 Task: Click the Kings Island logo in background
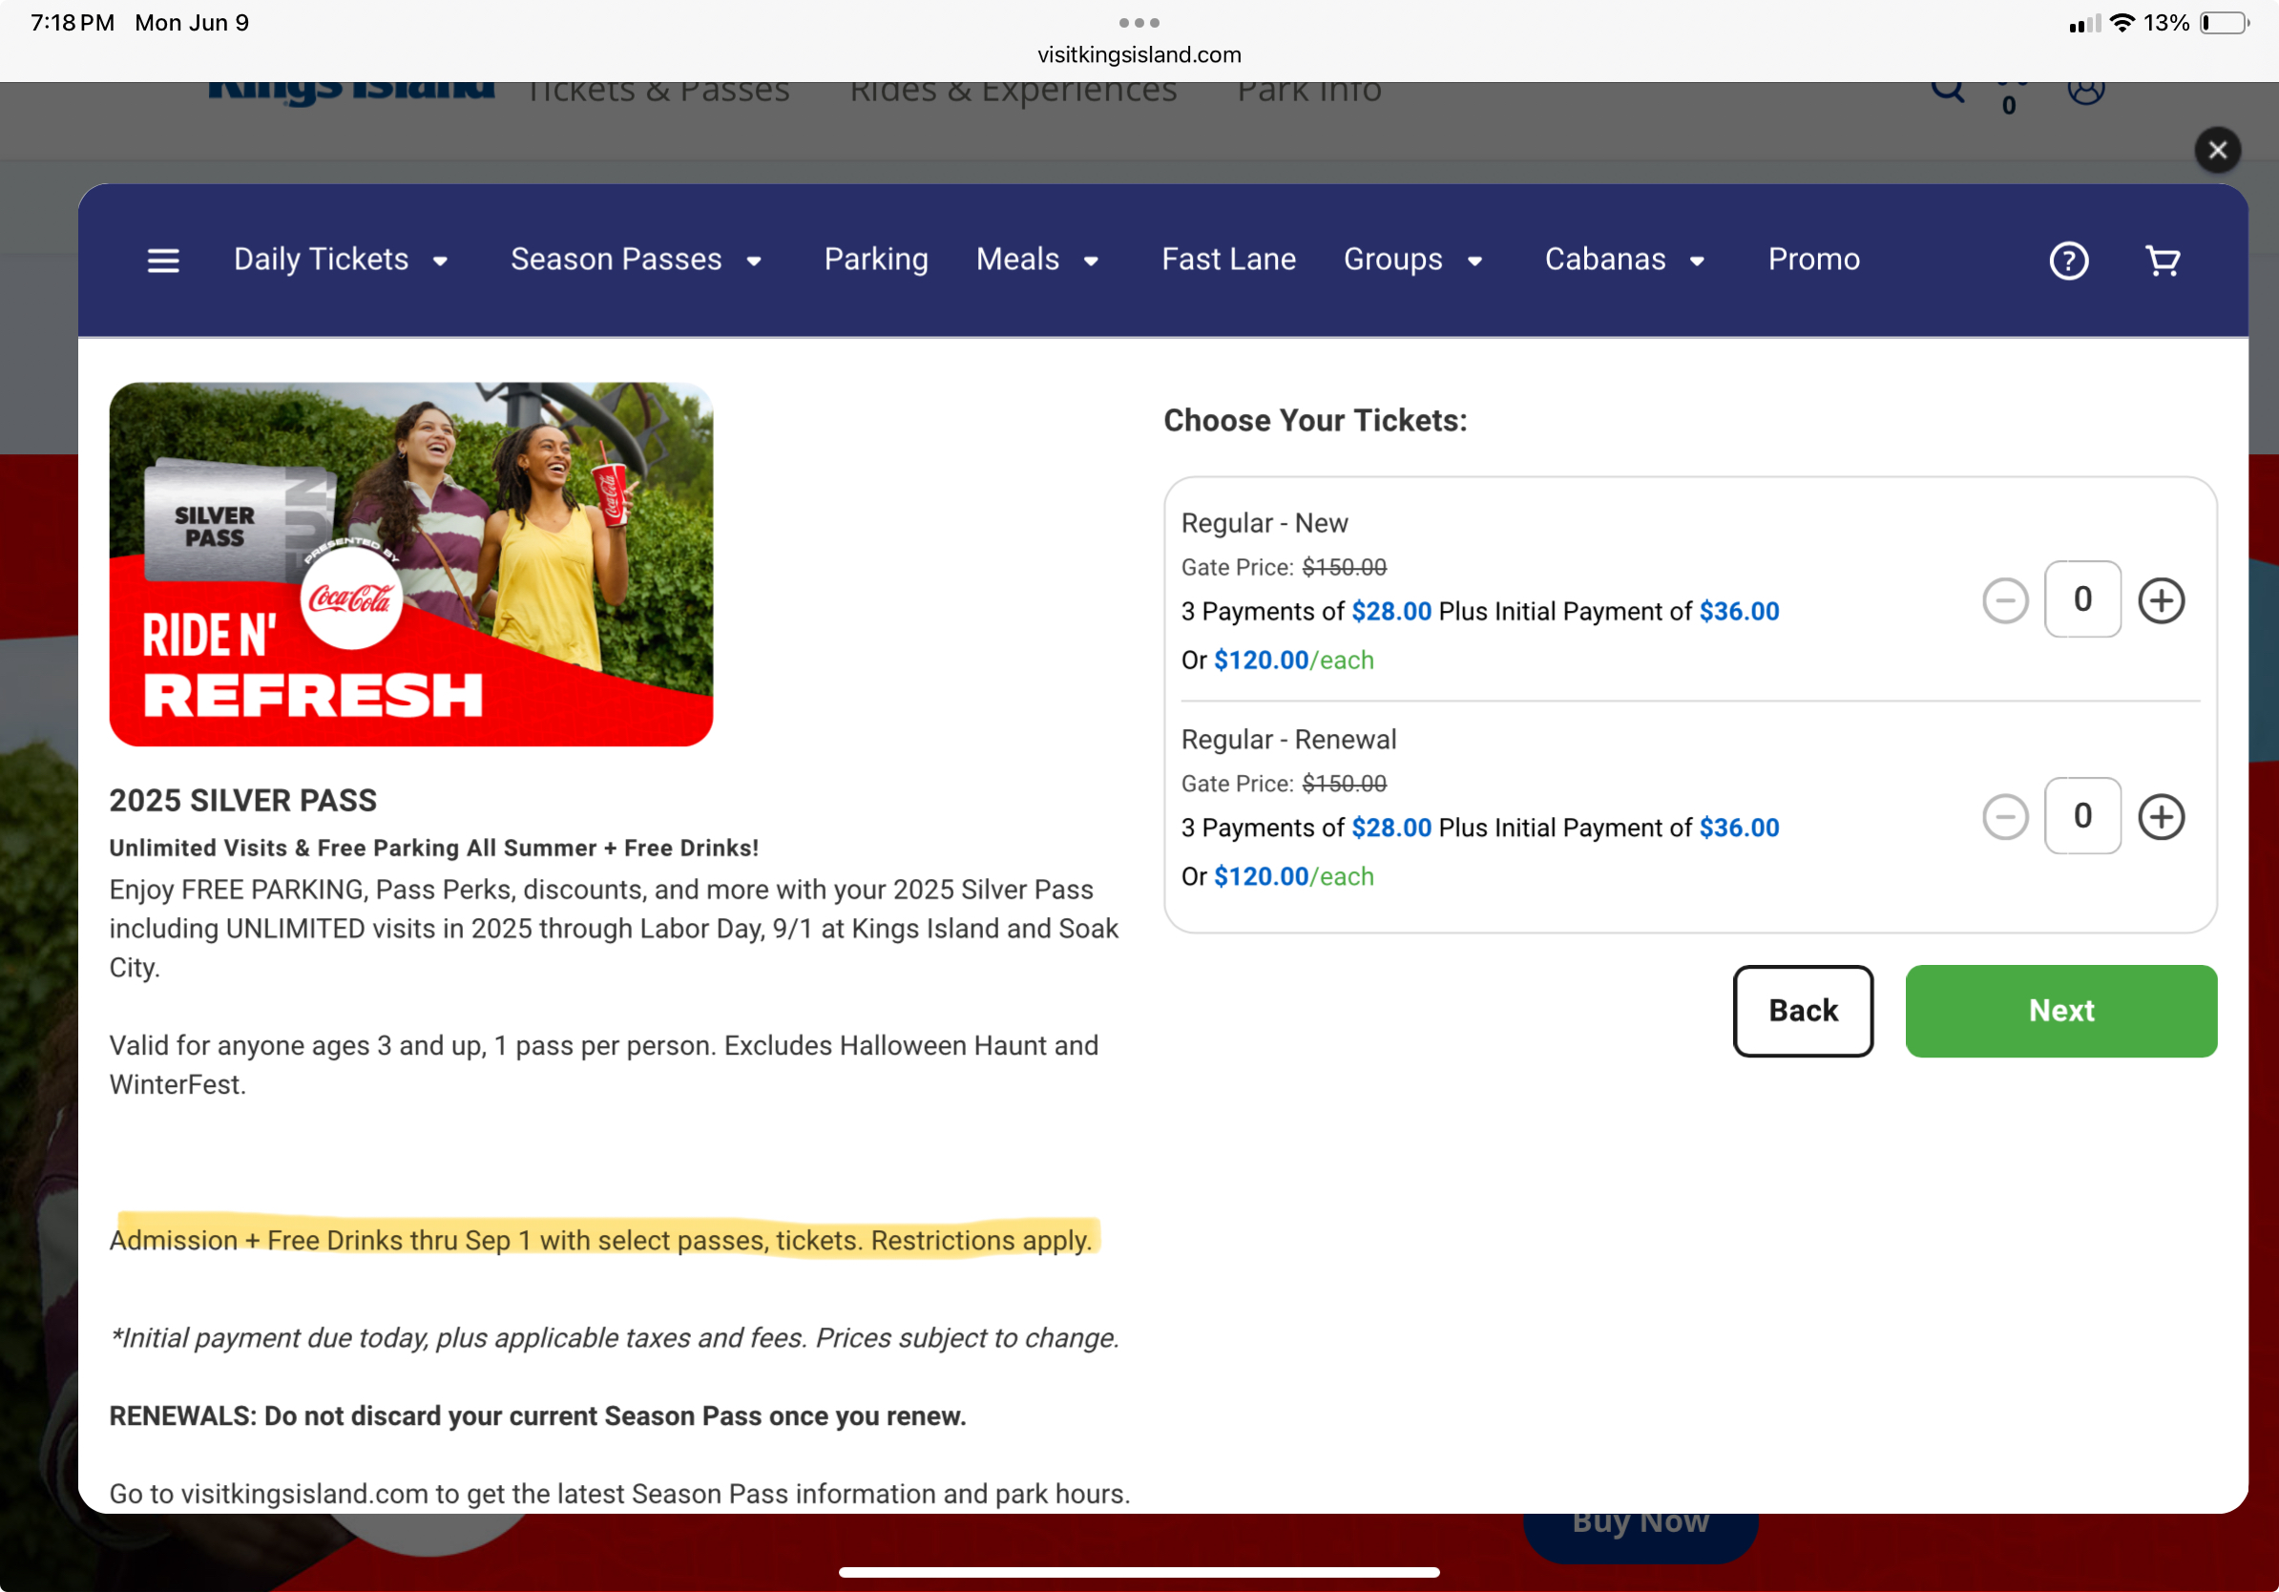(x=351, y=93)
